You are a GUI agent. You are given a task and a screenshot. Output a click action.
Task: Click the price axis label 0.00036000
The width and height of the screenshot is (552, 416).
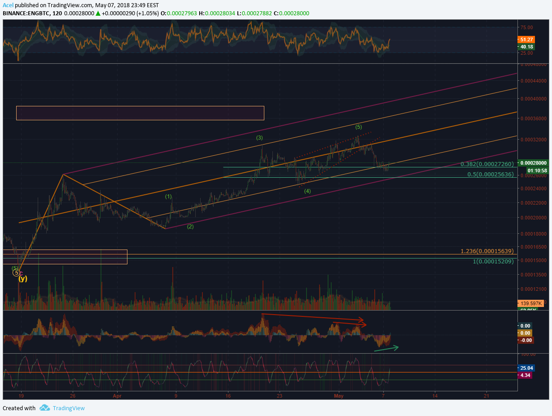pyautogui.click(x=534, y=118)
